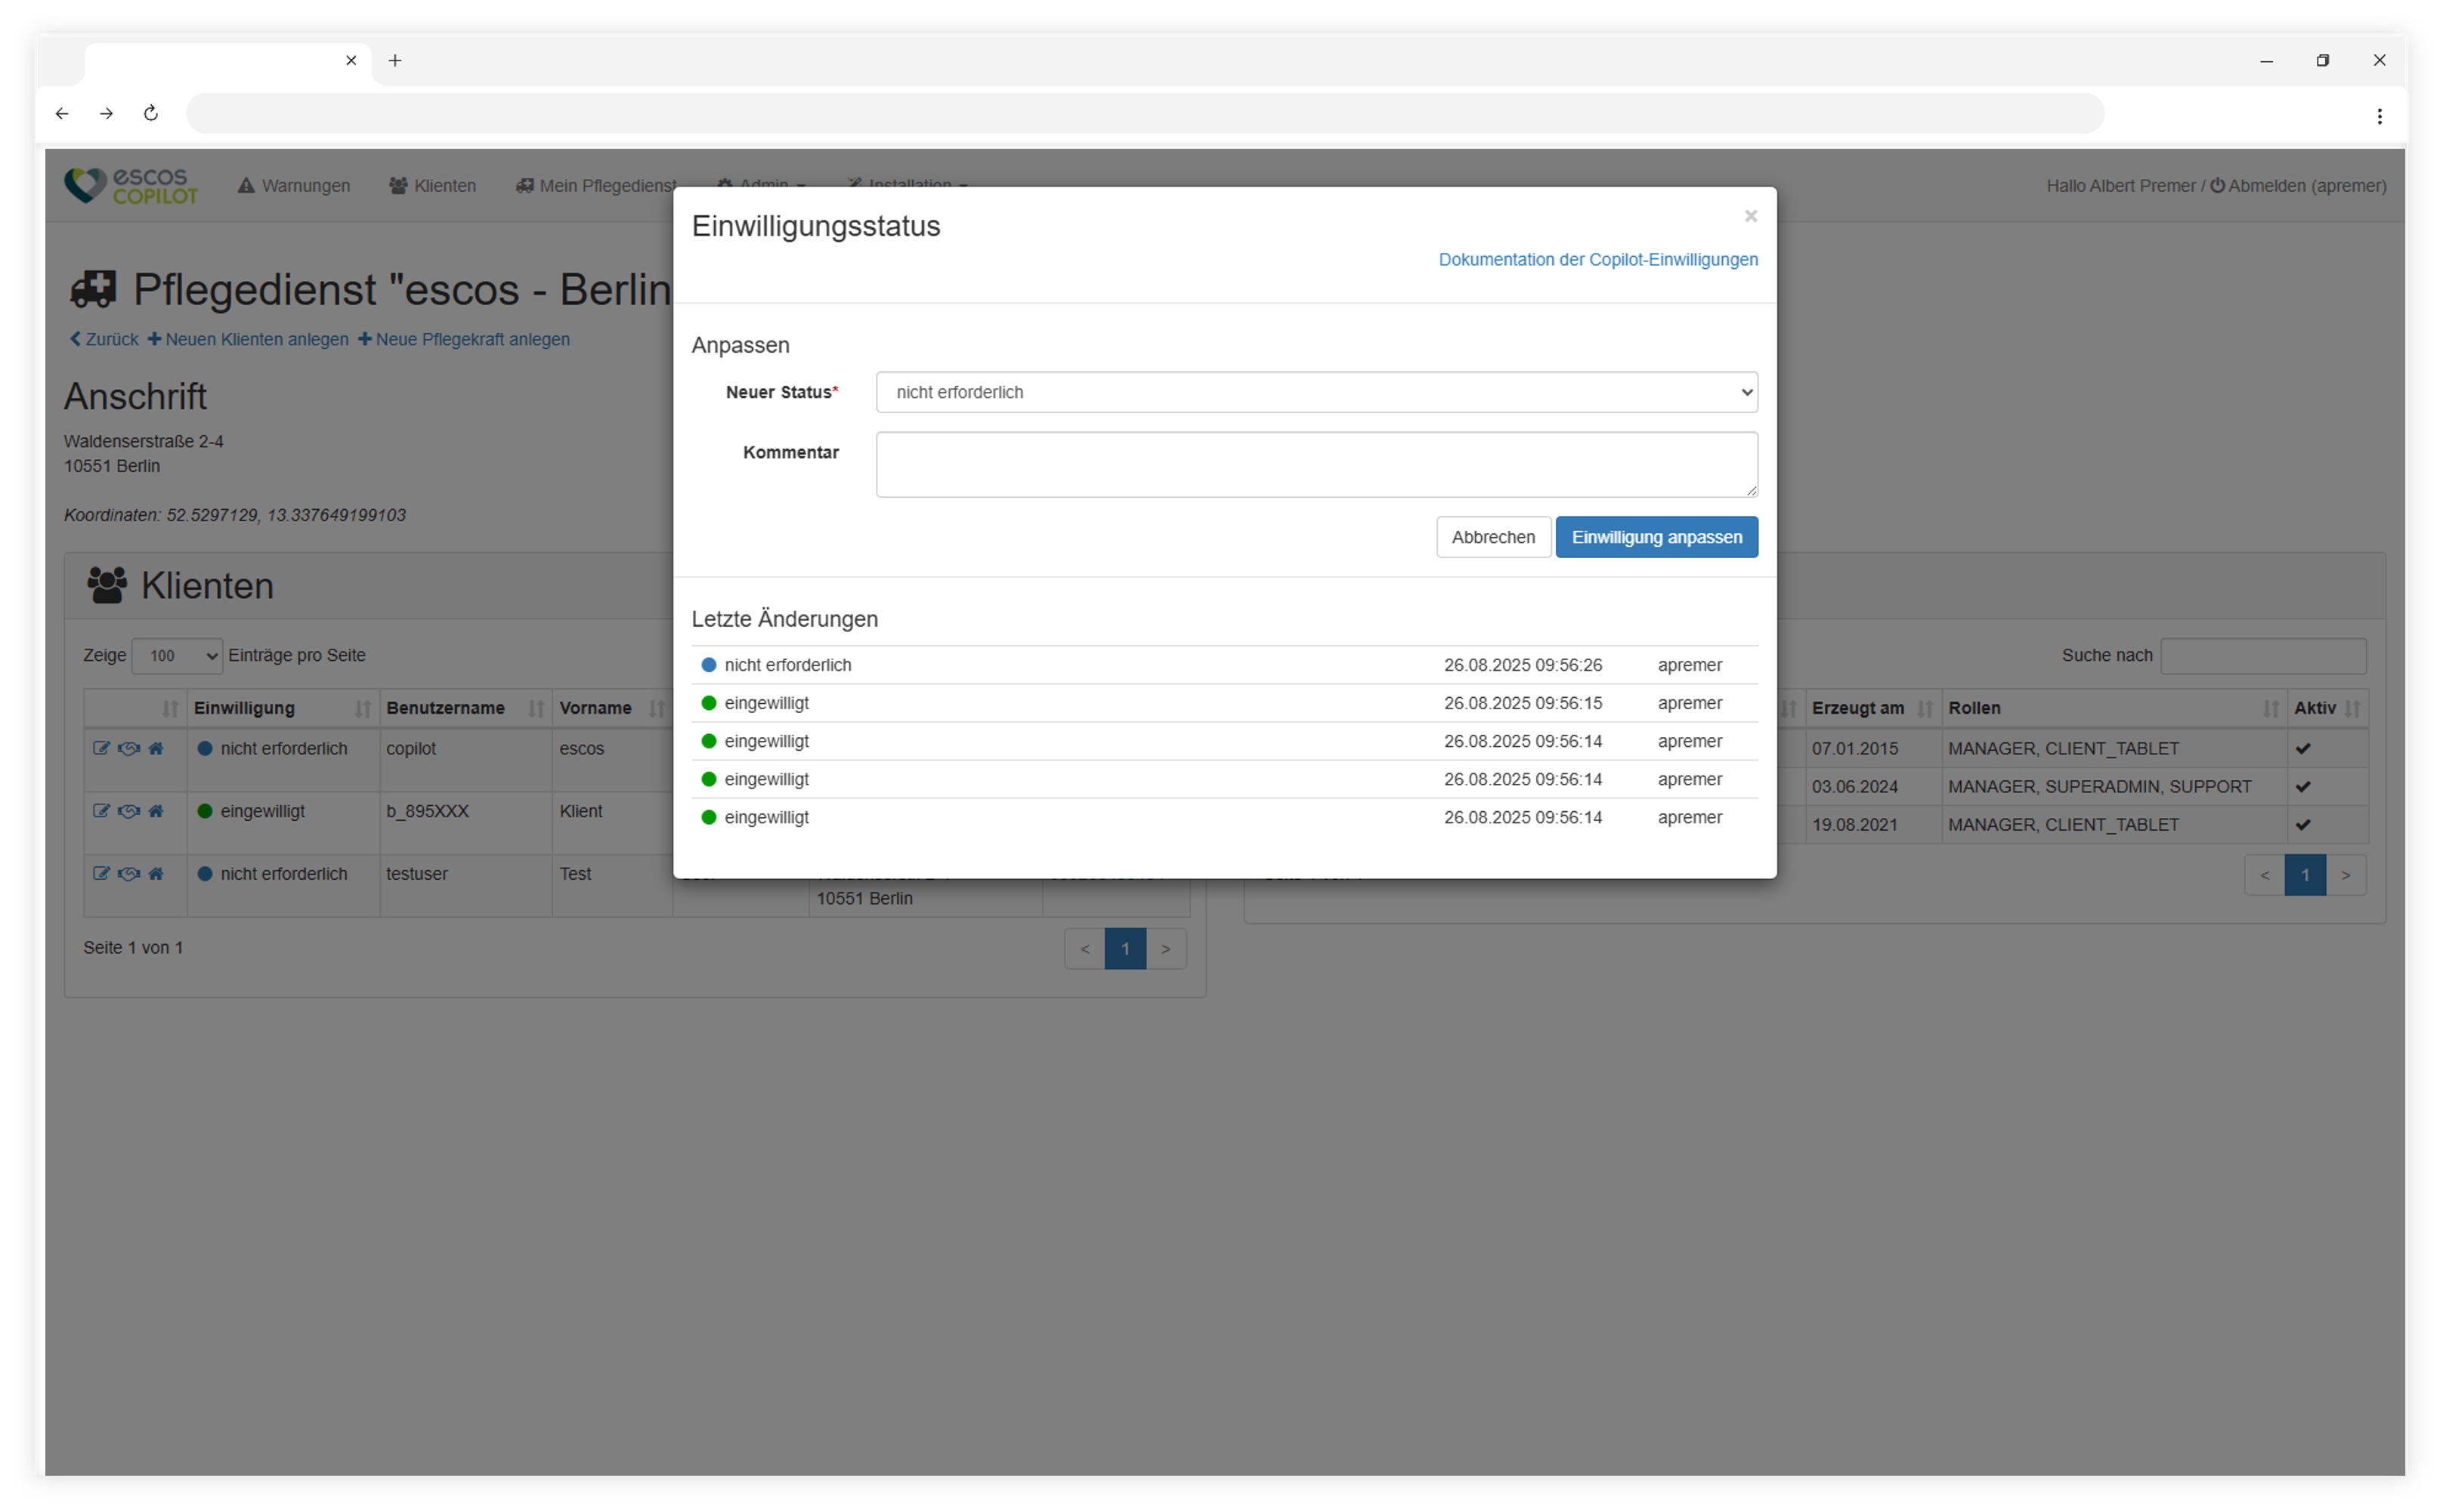Click the date "07.01.2015" in Erzeugt am column

[1855, 749]
